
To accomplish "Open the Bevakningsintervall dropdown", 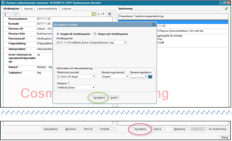I will [x=115, y=77].
